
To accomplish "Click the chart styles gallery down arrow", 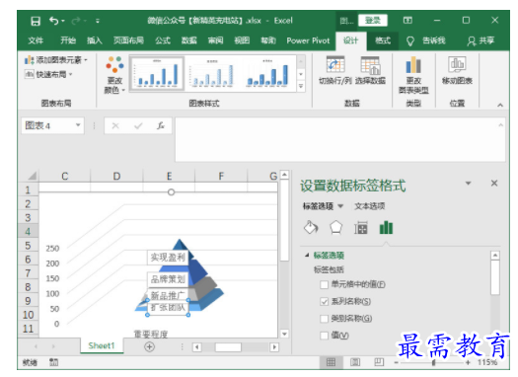I will pos(301,74).
